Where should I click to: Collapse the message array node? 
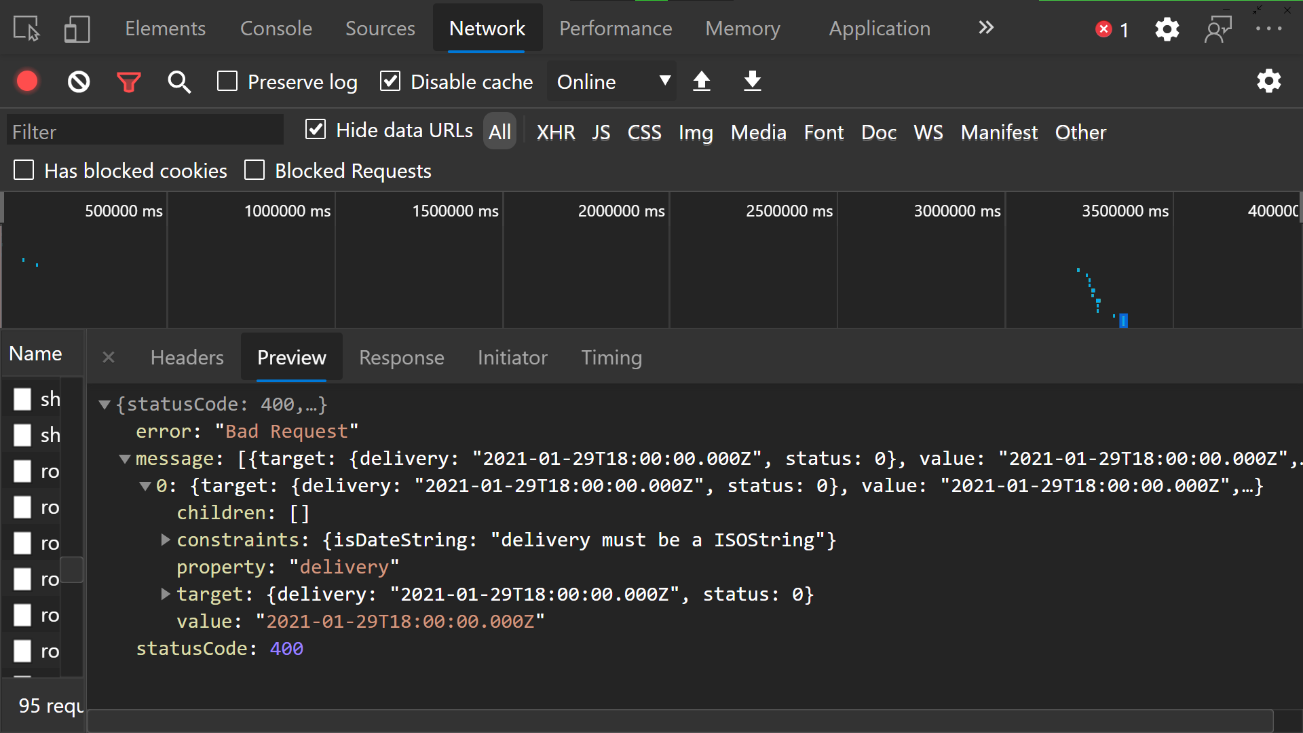[125, 459]
